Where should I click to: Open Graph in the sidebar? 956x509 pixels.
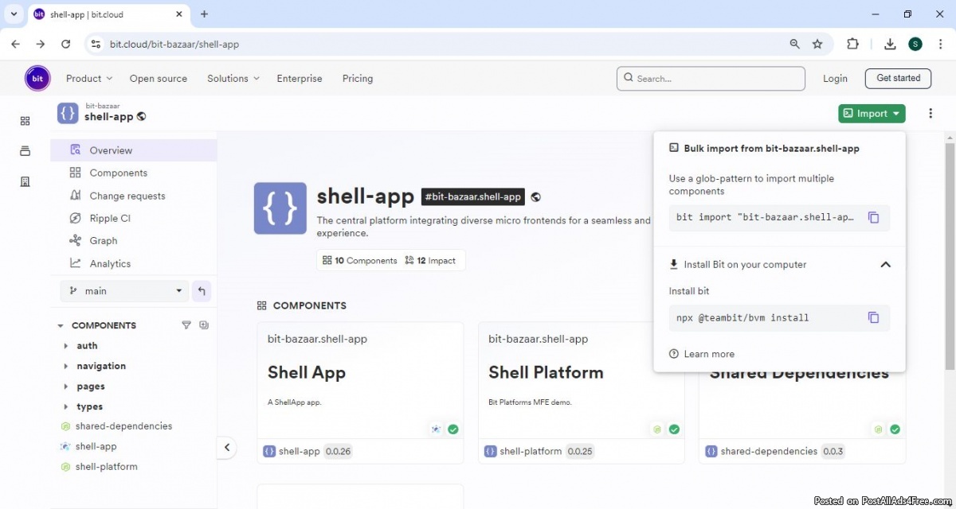[133, 241]
